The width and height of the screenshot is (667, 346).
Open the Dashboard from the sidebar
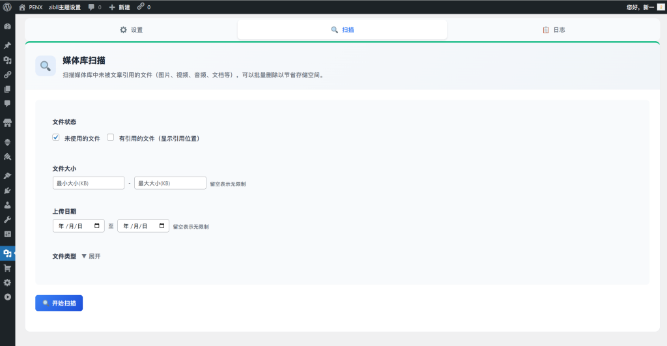7,27
